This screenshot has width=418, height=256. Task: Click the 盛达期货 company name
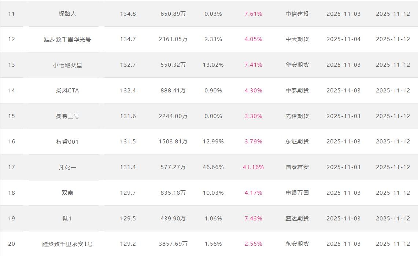297,219
